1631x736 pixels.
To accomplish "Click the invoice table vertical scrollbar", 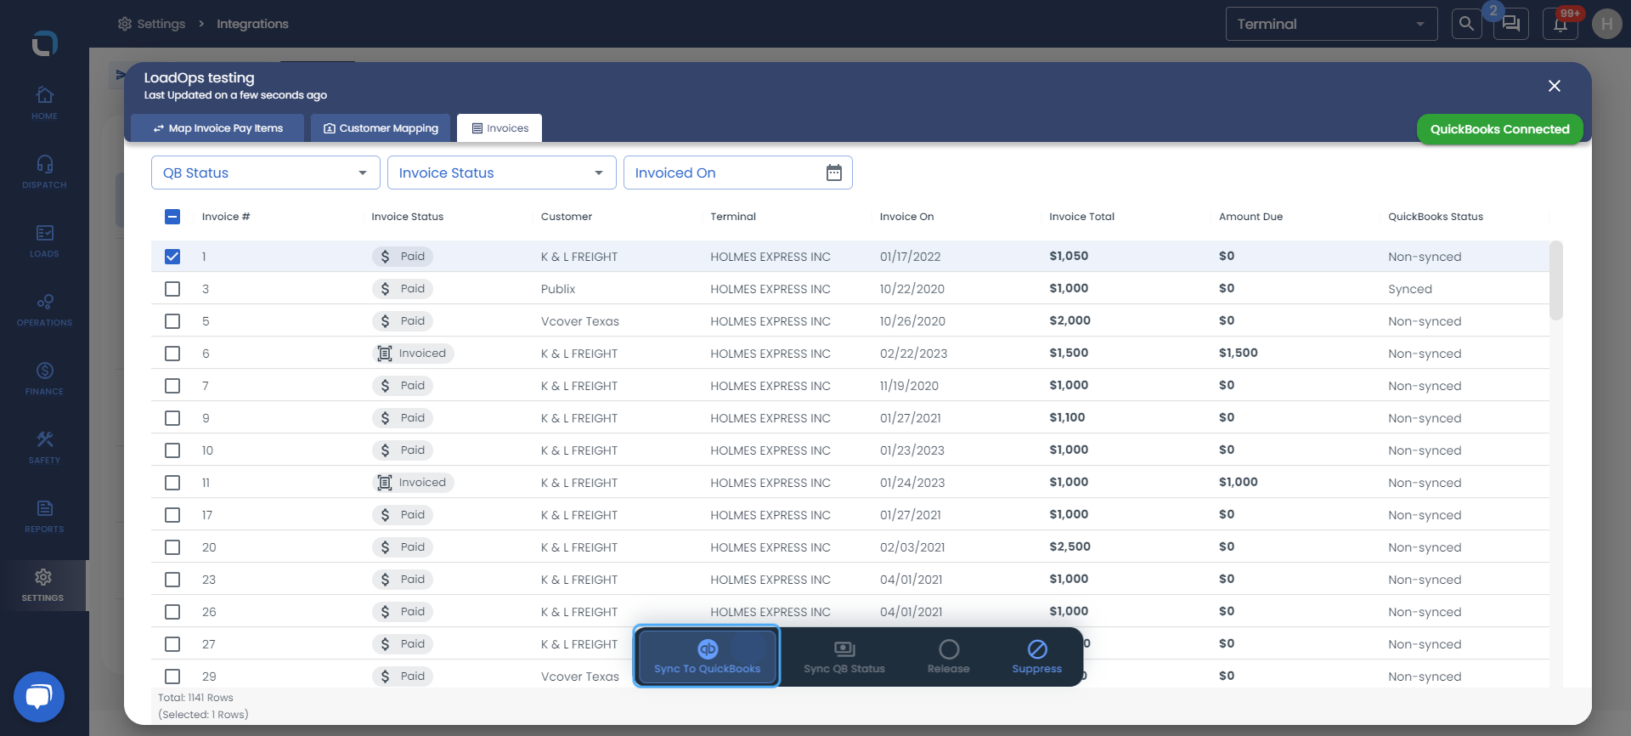I will click(x=1556, y=280).
